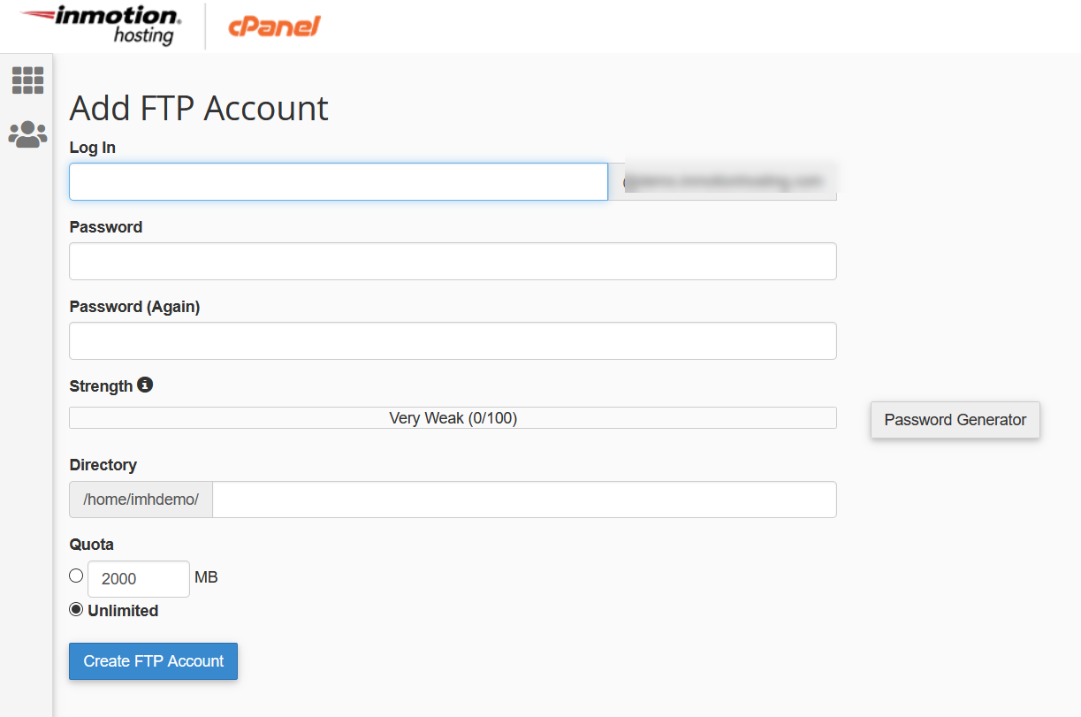Open the Password Generator
This screenshot has width=1081, height=717.
pos(955,420)
